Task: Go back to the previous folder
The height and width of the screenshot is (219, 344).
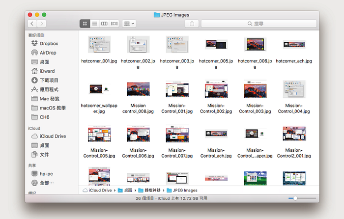Action: pyautogui.click(x=32, y=24)
